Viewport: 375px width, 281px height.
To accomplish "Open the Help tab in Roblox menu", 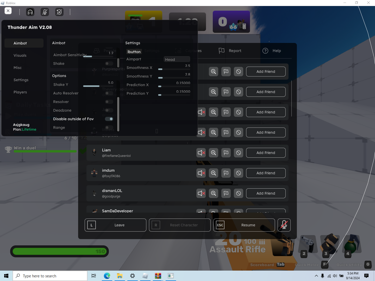I will tap(272, 51).
